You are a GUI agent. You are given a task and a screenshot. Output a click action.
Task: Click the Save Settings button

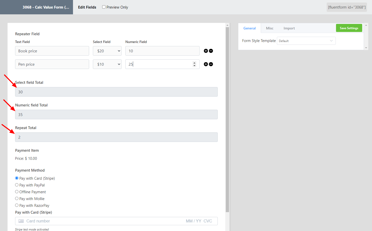pyautogui.click(x=349, y=28)
